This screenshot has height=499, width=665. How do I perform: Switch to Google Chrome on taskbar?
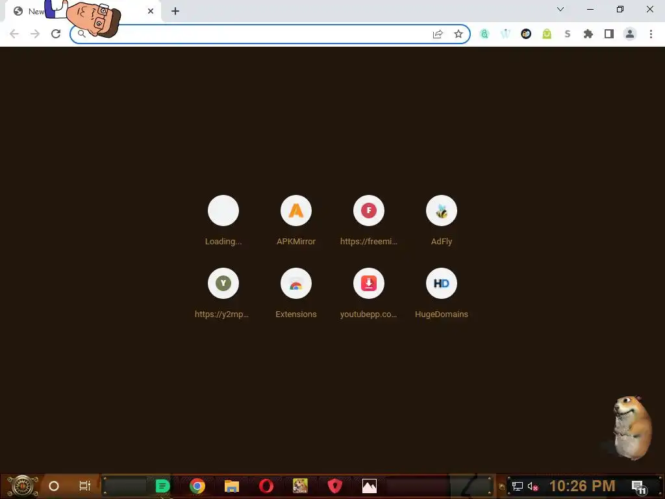coord(197,486)
